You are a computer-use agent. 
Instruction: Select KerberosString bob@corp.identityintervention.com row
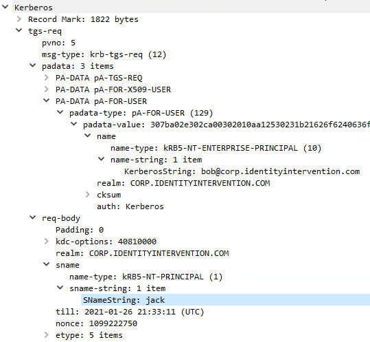point(242,171)
